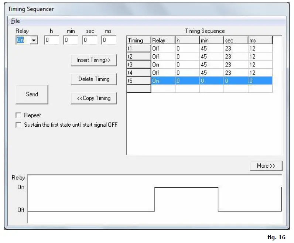Viewport: 294px width, 243px height.
Task: Select Relay cell 'On' in row t3
Action: [163, 65]
